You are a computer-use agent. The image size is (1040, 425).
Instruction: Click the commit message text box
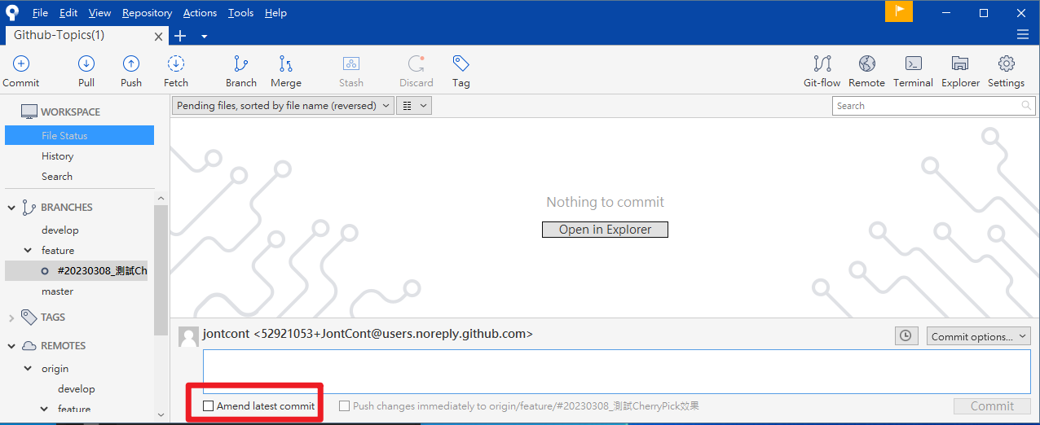tap(617, 372)
